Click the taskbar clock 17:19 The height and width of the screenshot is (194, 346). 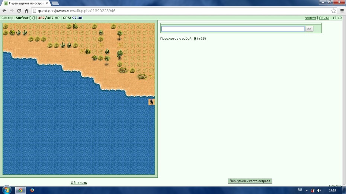(333, 191)
